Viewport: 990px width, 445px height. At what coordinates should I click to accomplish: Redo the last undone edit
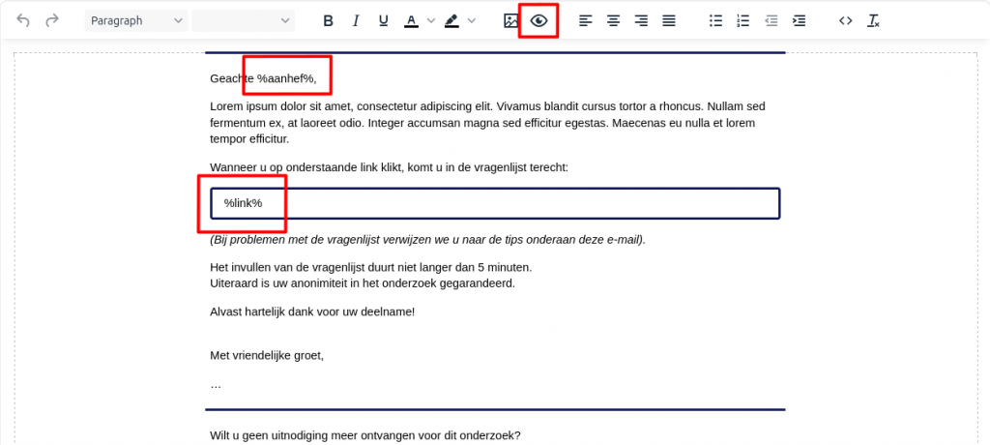(52, 21)
